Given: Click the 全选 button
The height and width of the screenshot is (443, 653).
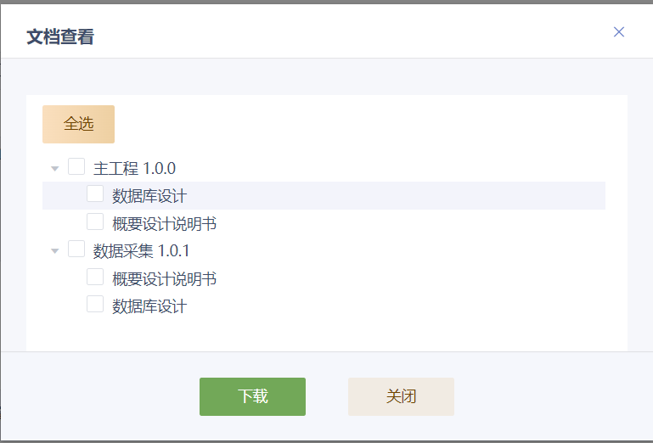Looking at the screenshot, I should click(x=78, y=124).
